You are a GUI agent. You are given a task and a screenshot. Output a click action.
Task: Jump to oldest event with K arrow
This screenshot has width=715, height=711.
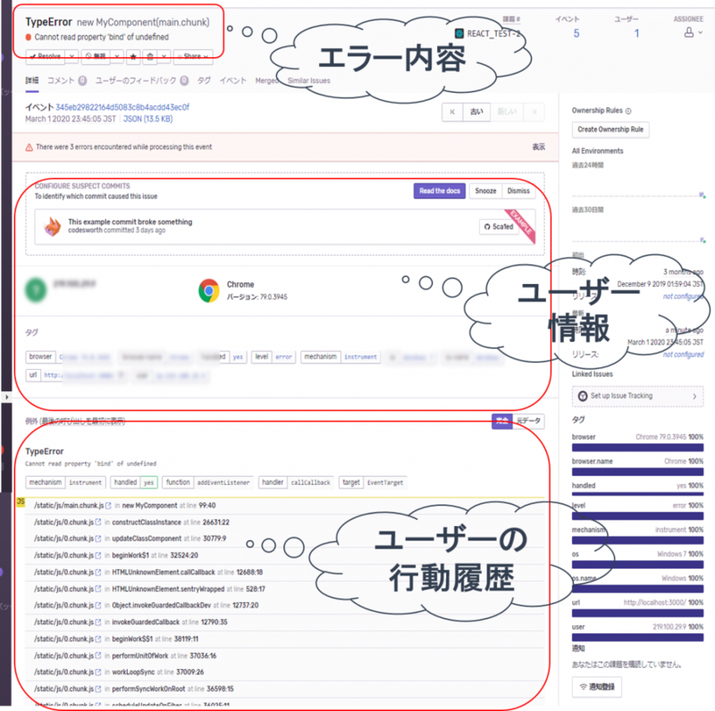pyautogui.click(x=452, y=113)
